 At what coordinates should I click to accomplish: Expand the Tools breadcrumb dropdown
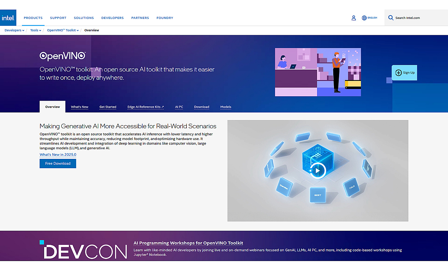point(35,30)
